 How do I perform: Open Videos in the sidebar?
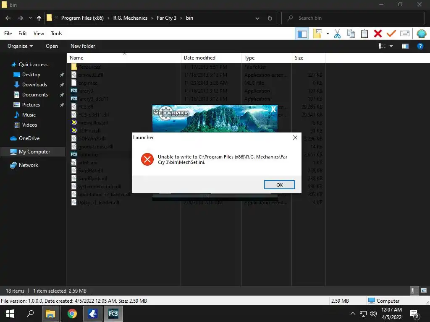29,125
